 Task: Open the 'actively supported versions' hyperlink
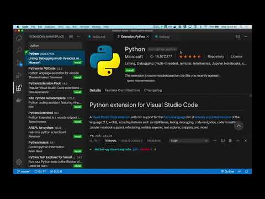(213, 117)
